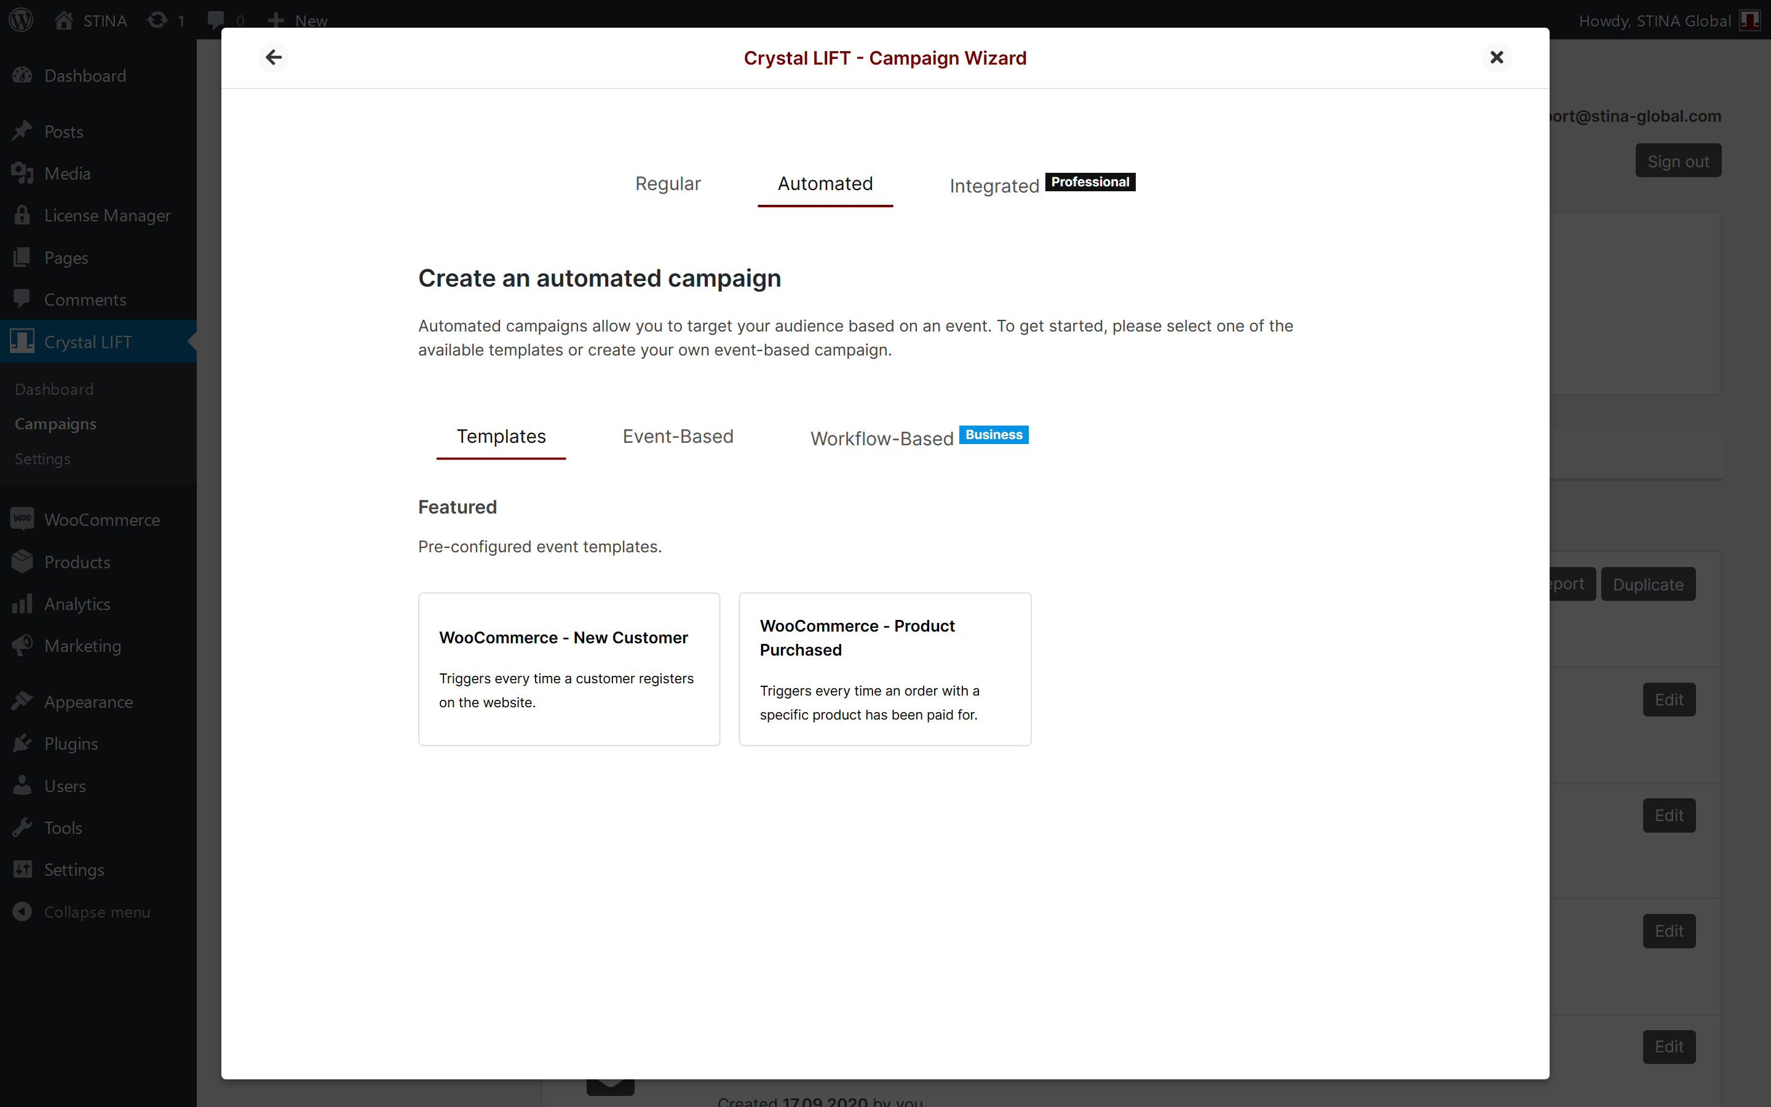Choose WooCommerce - New Customer template
Screen dimensions: 1771x1107
569,669
